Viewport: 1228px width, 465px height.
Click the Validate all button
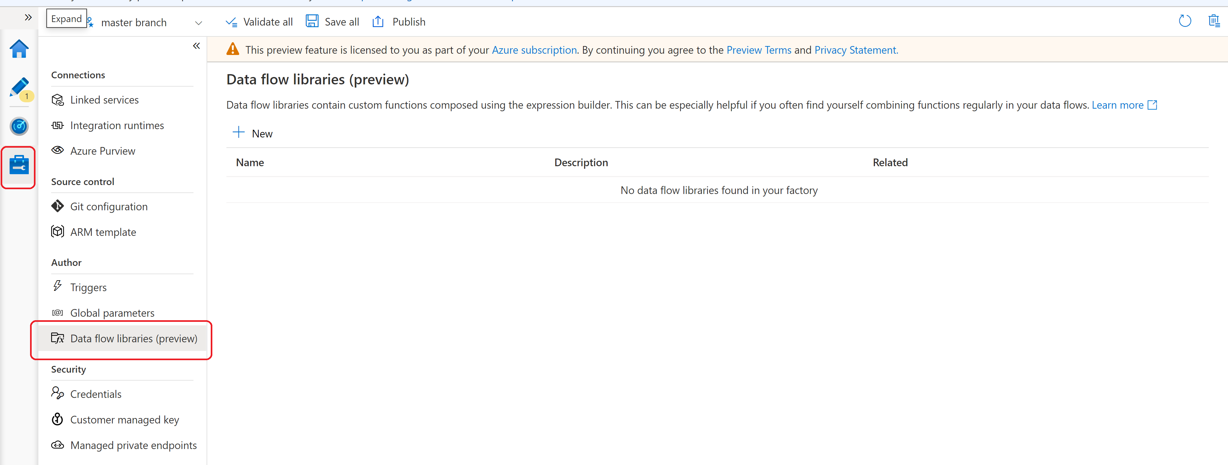coord(259,21)
